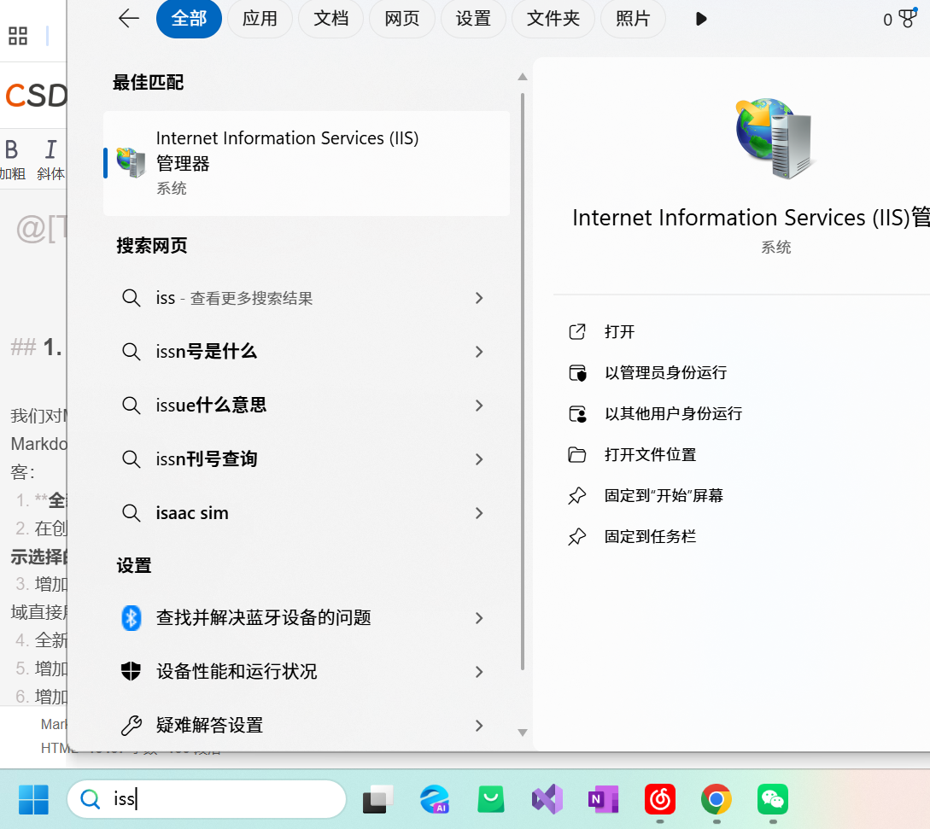The width and height of the screenshot is (930, 829).
Task: Open 疑难解答设置 setting
Action: [x=307, y=725]
